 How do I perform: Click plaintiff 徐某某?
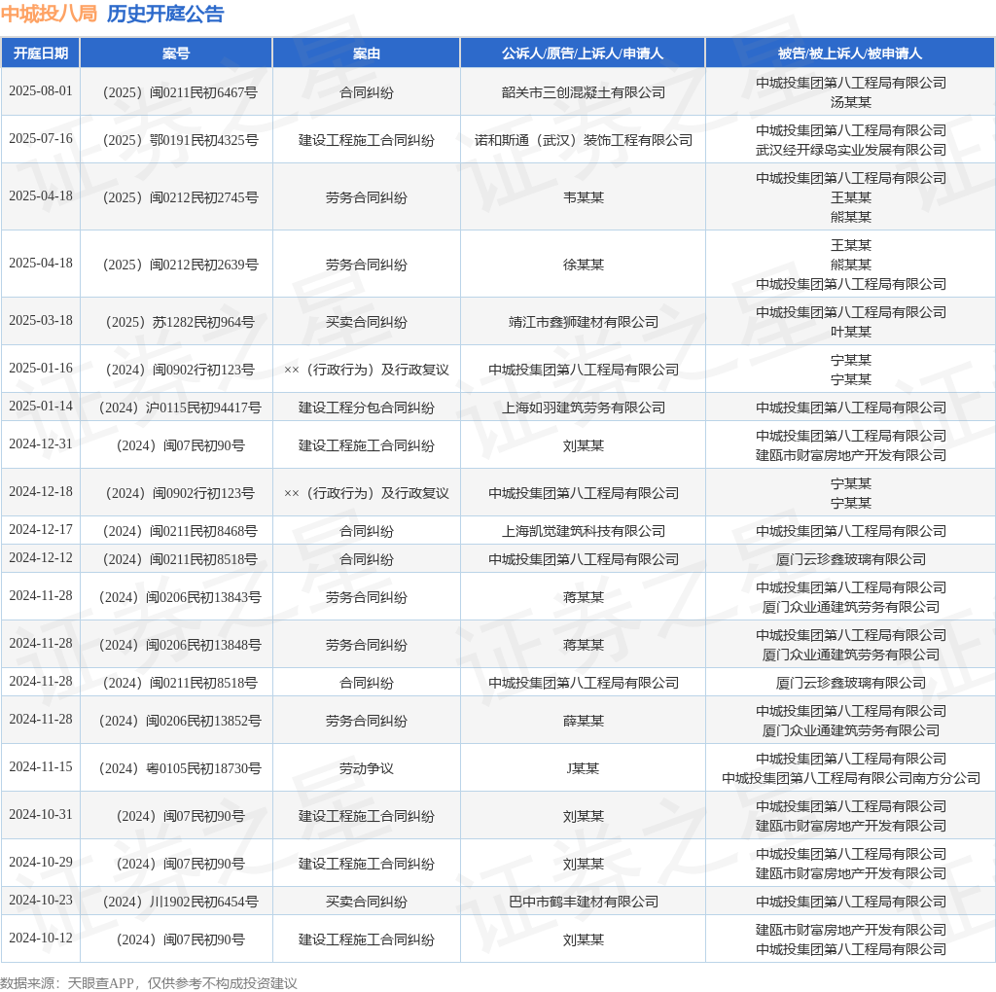[x=584, y=265]
